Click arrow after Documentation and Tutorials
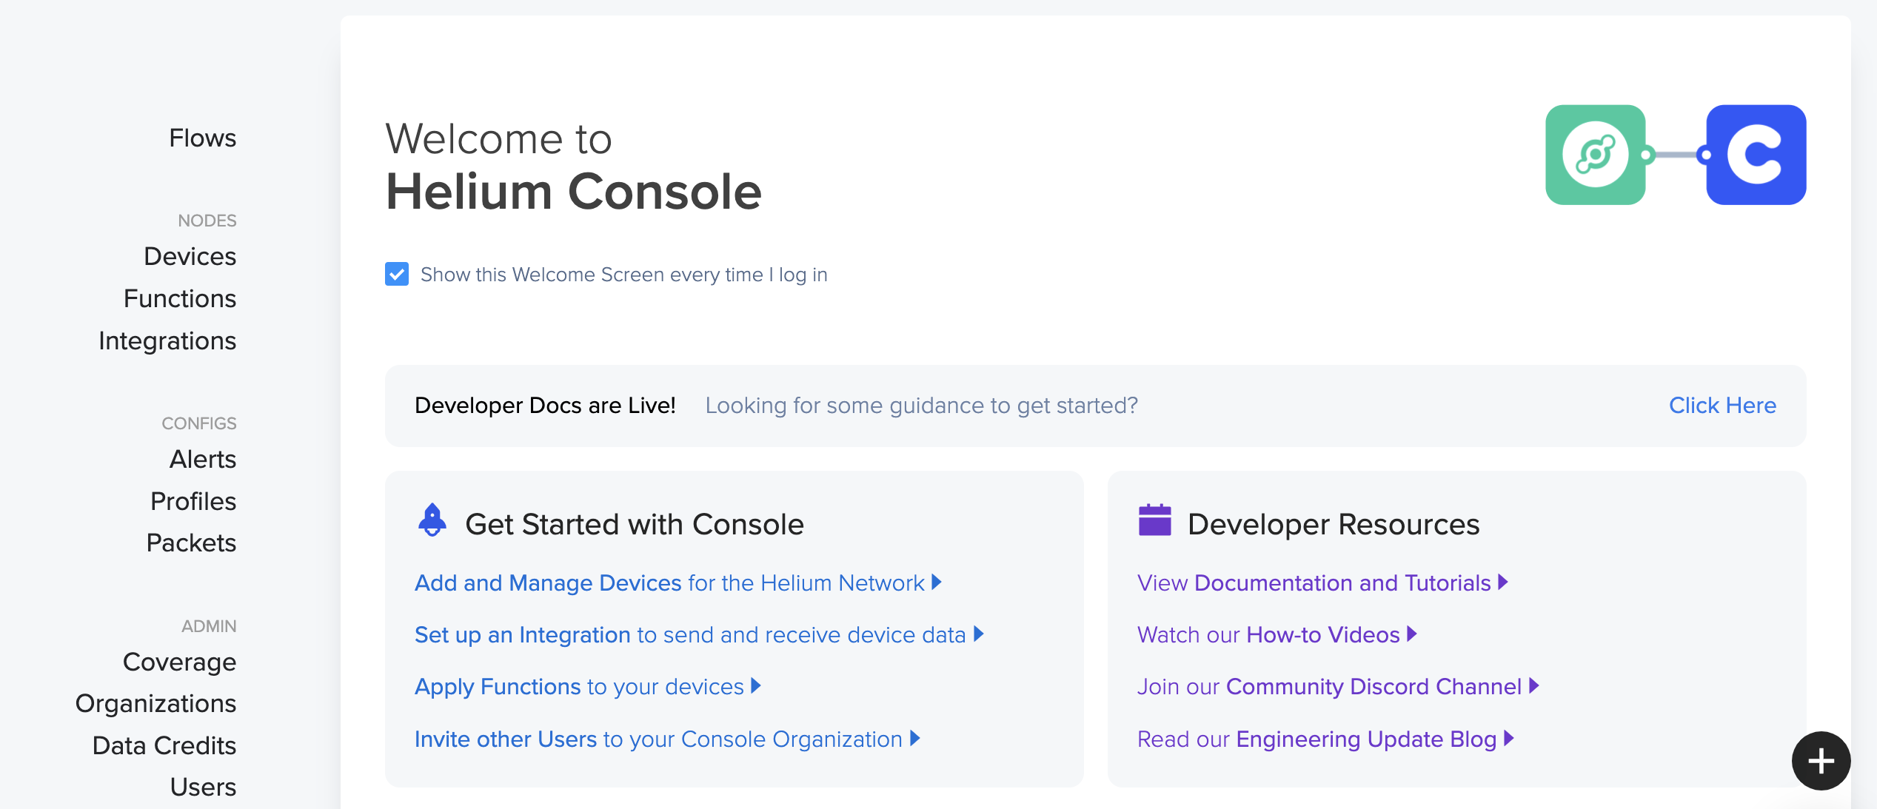This screenshot has height=809, width=1877. pyautogui.click(x=1502, y=582)
